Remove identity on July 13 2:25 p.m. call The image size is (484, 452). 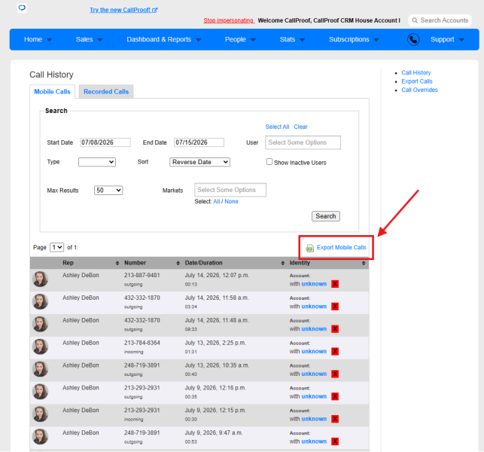click(x=335, y=351)
